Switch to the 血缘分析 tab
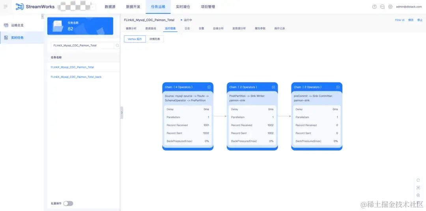The height and width of the screenshot is (211, 426). point(218,28)
